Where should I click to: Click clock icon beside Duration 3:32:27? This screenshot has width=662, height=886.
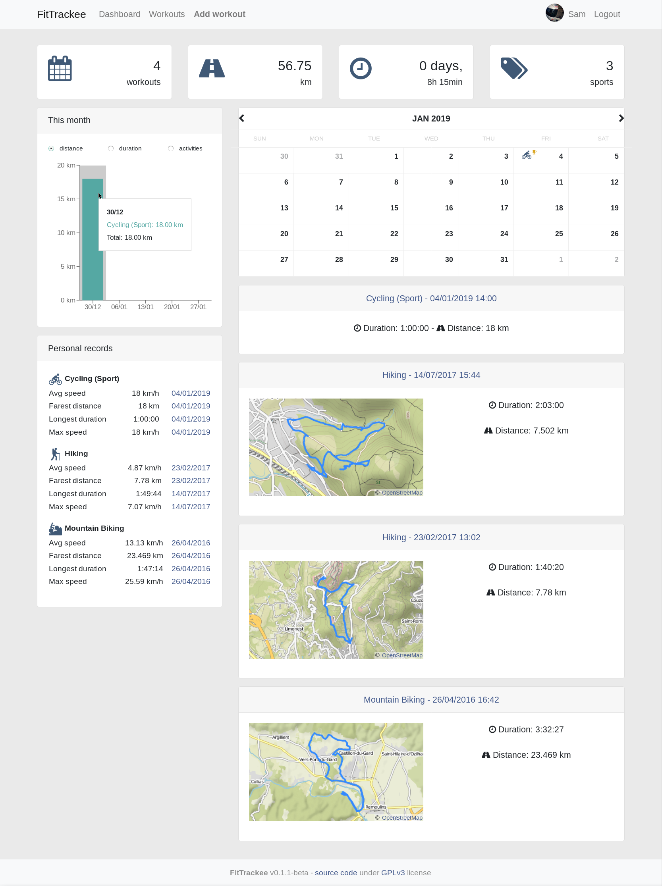pyautogui.click(x=492, y=730)
